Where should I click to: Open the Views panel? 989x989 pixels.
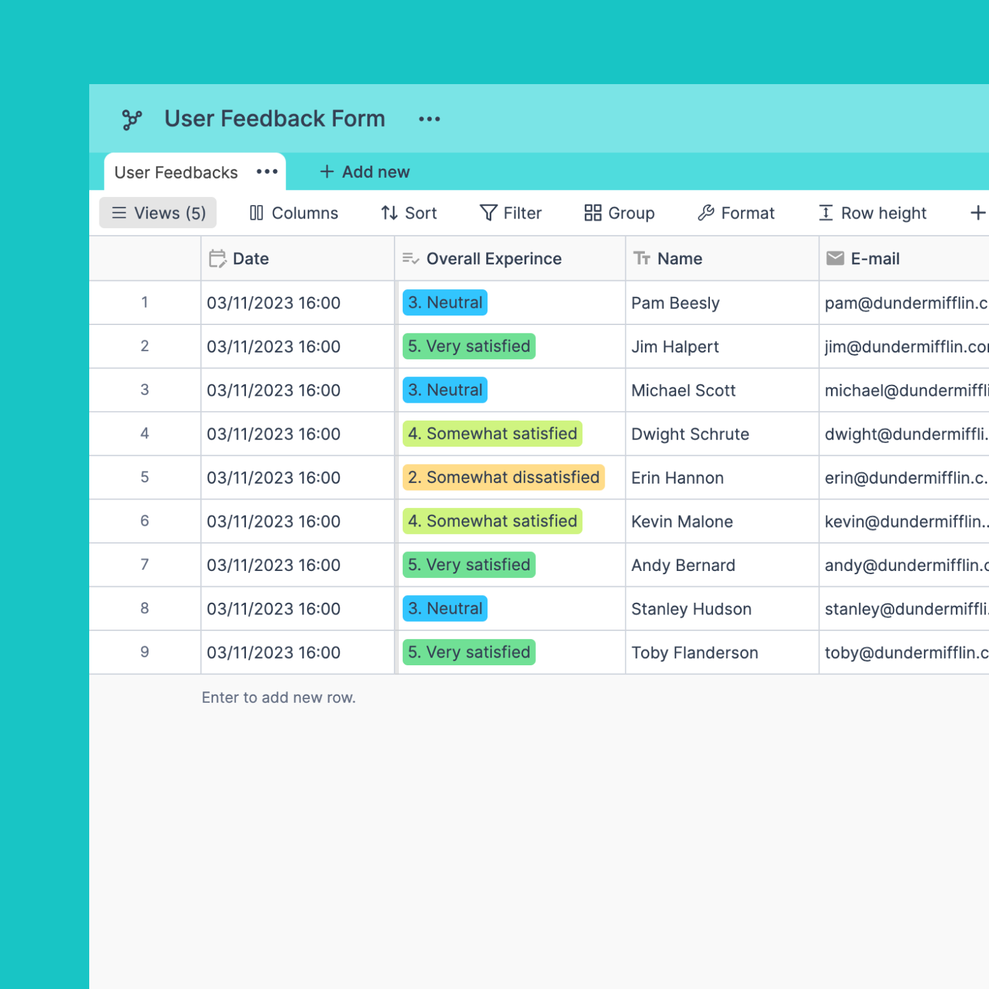157,213
